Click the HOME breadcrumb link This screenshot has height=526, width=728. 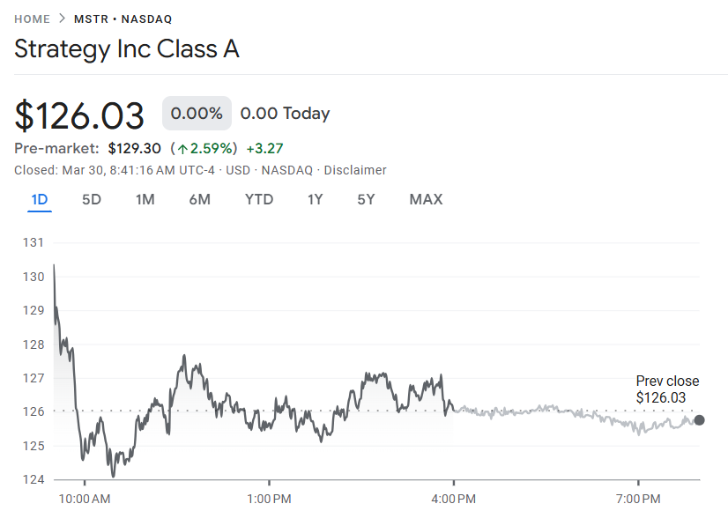point(32,18)
